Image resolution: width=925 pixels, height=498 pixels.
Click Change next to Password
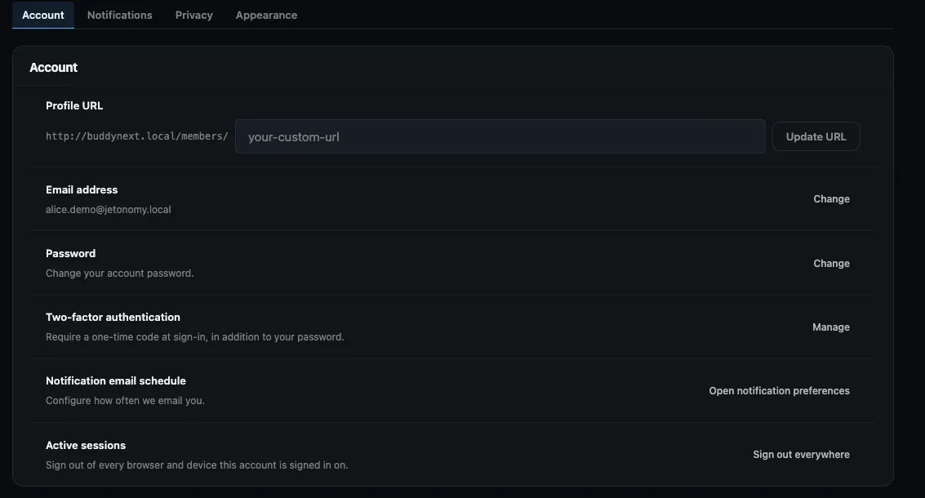831,263
